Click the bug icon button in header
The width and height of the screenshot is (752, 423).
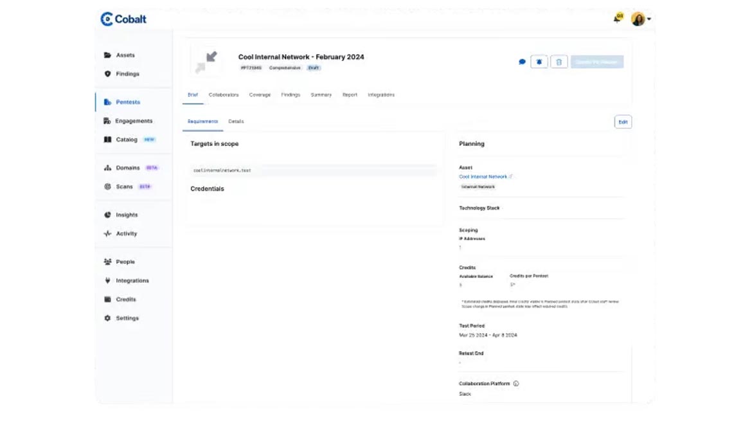pyautogui.click(x=539, y=62)
